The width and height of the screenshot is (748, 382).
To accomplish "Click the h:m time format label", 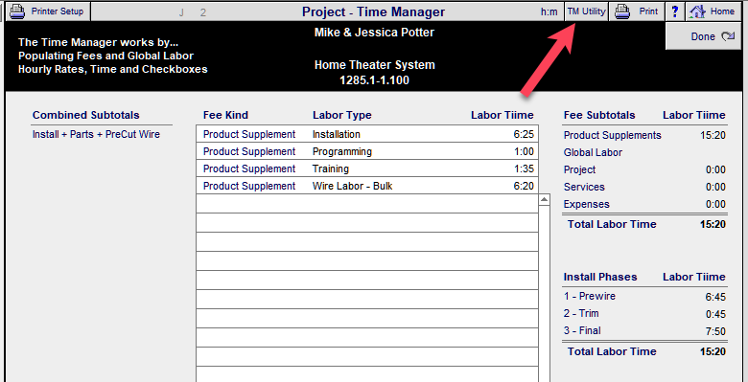I will [x=549, y=11].
